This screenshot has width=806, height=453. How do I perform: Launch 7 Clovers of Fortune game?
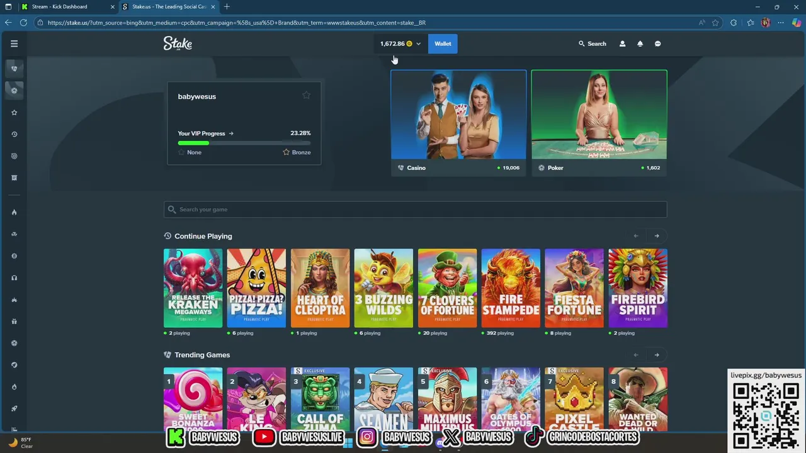click(x=447, y=288)
